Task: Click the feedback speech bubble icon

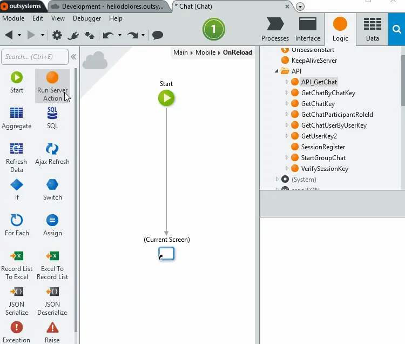Action: pyautogui.click(x=158, y=35)
